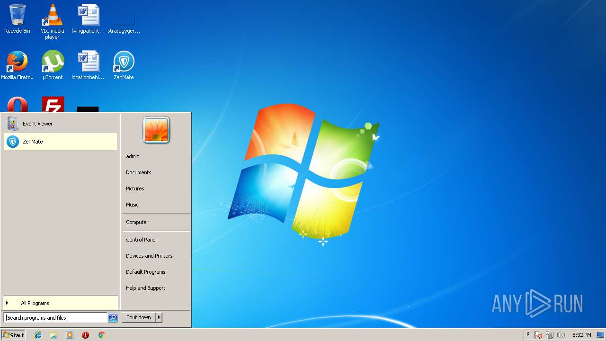Click the 5:32 PM clock
Image resolution: width=606 pixels, height=341 pixels.
coord(581,335)
